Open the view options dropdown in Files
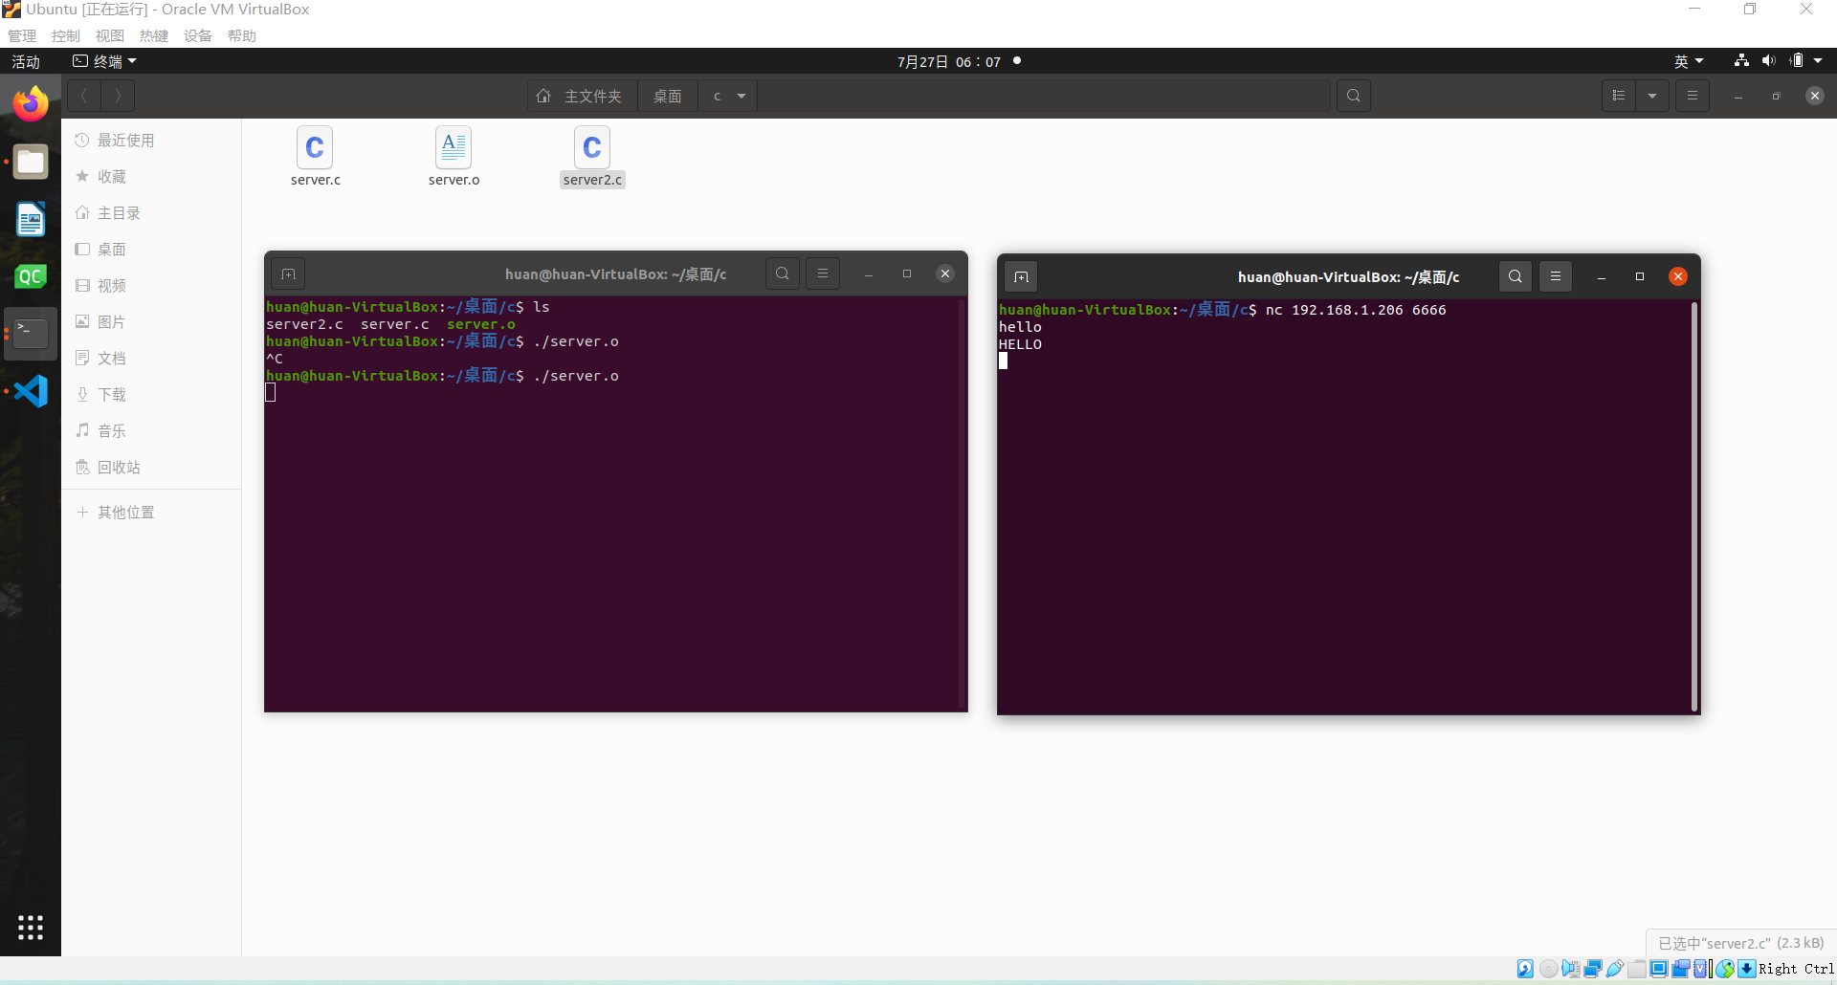Viewport: 1837px width, 985px height. point(1654,96)
